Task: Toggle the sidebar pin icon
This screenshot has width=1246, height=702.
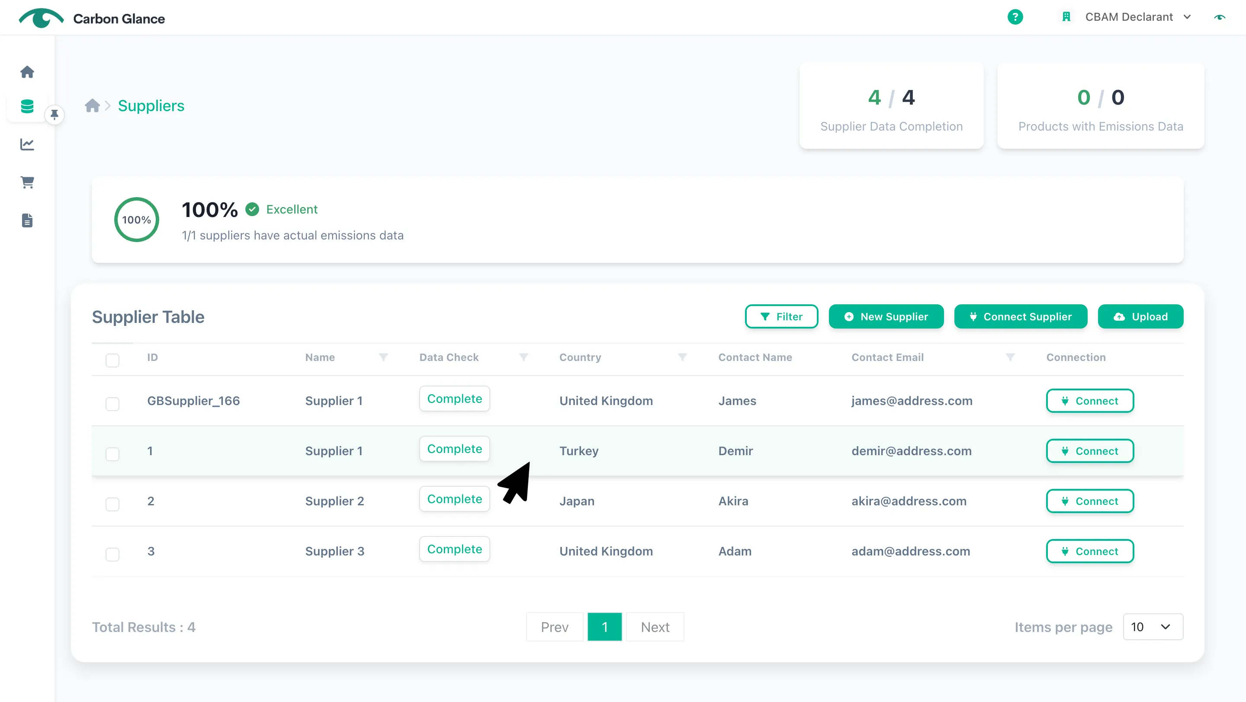Action: click(55, 115)
